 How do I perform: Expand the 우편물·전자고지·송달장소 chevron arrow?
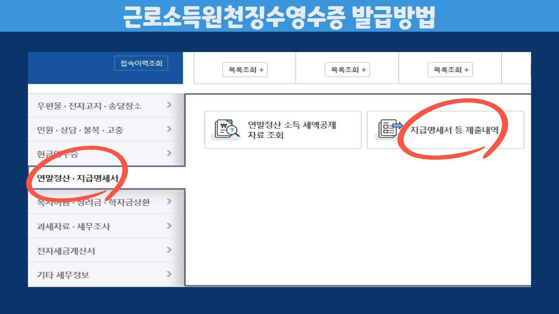click(169, 105)
